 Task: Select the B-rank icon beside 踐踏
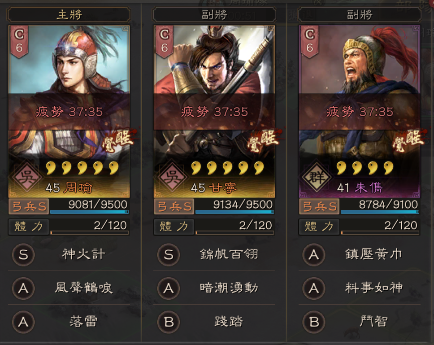tap(169, 322)
